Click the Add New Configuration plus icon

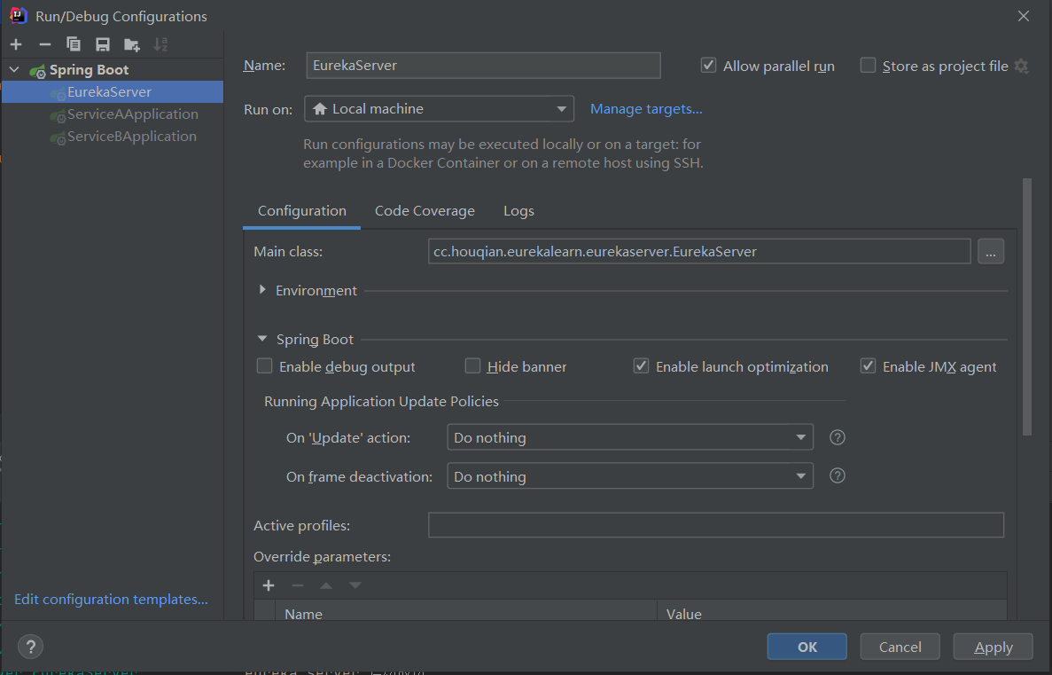coord(16,44)
